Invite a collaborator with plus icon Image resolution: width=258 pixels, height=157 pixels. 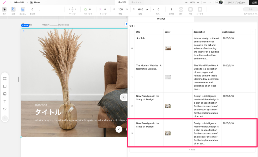[217, 3]
